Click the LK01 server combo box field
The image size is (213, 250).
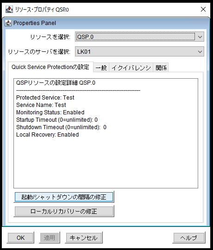pos(139,51)
